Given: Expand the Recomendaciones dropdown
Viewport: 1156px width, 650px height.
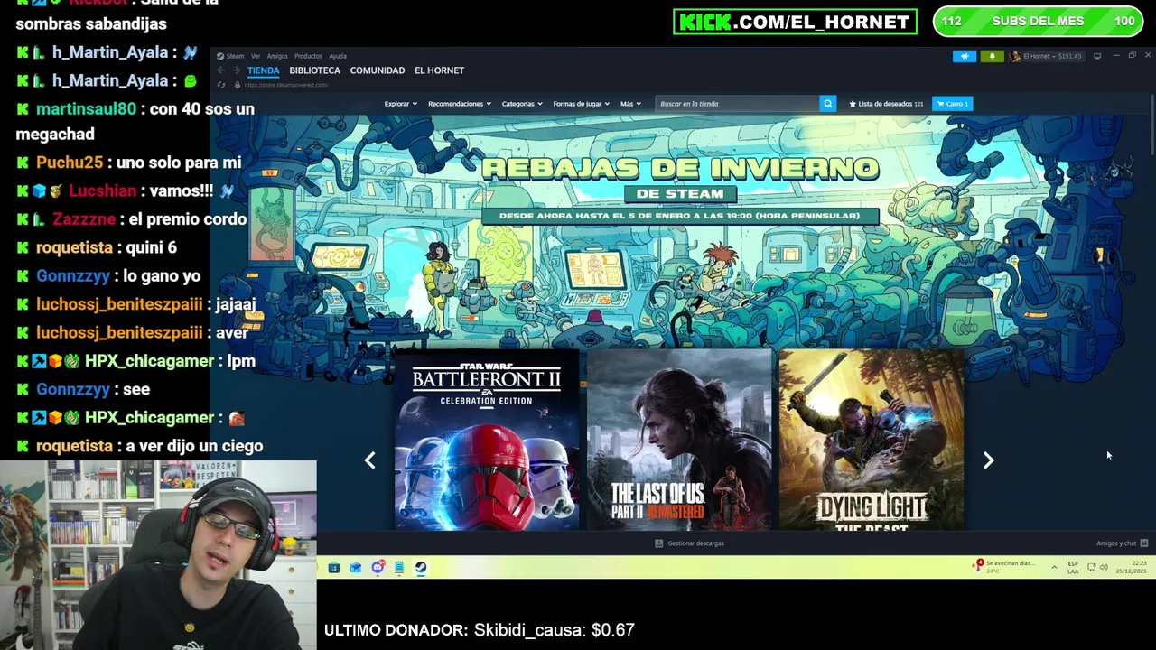Looking at the screenshot, I should (x=459, y=104).
